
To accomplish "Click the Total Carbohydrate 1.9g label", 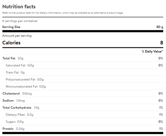I will 21,108.
